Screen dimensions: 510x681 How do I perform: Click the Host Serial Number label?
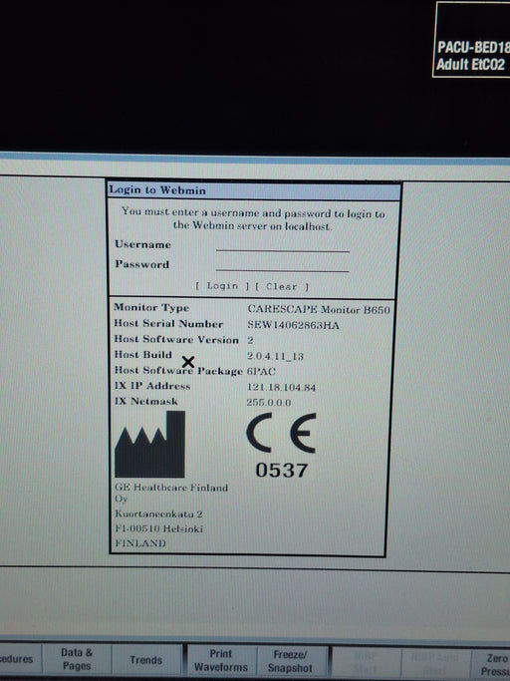pyautogui.click(x=168, y=324)
